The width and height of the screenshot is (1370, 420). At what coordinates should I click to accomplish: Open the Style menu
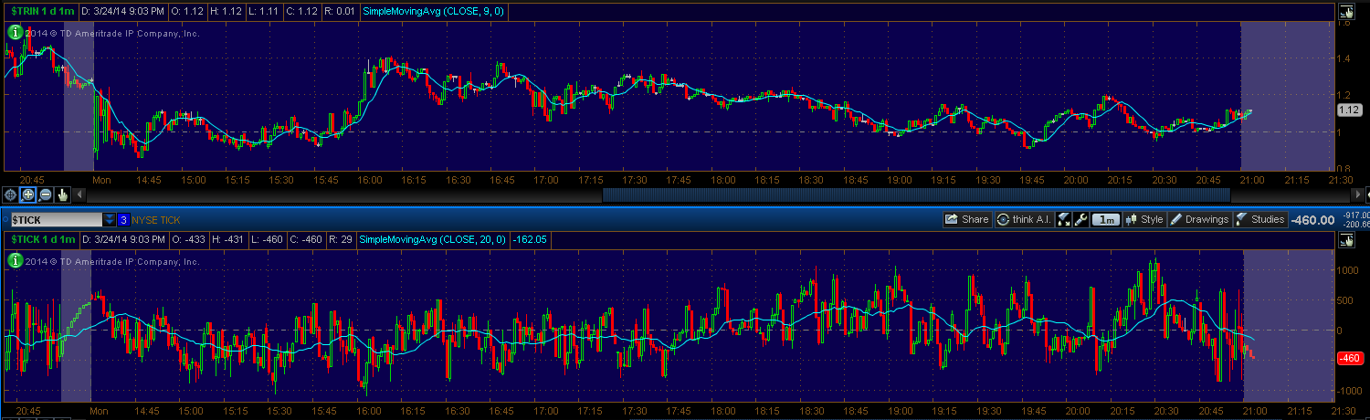pyautogui.click(x=1145, y=219)
